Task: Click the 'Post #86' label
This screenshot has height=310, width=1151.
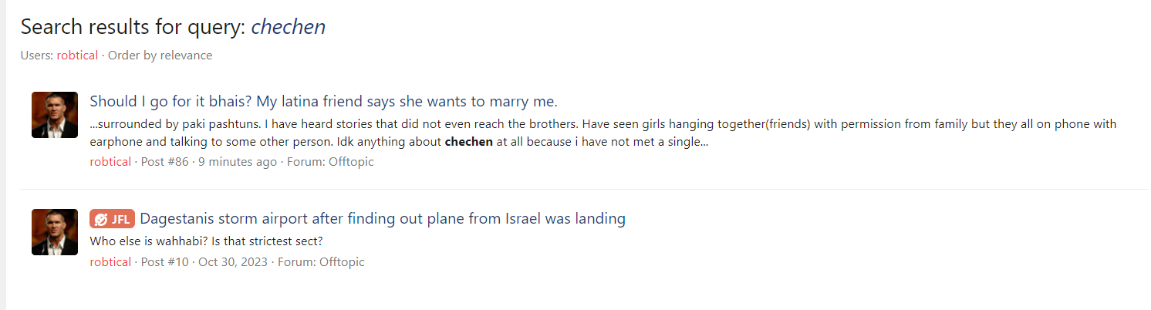Action: click(x=164, y=162)
